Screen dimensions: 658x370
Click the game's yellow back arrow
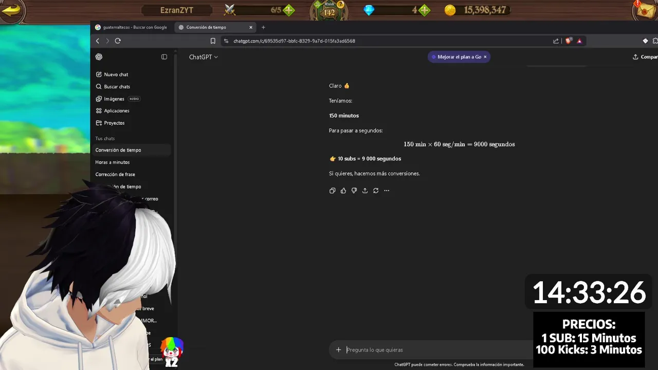[x=11, y=10]
